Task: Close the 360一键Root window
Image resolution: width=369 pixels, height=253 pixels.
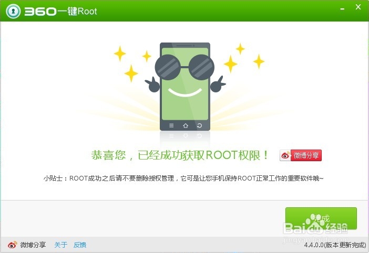Action: 358,7
